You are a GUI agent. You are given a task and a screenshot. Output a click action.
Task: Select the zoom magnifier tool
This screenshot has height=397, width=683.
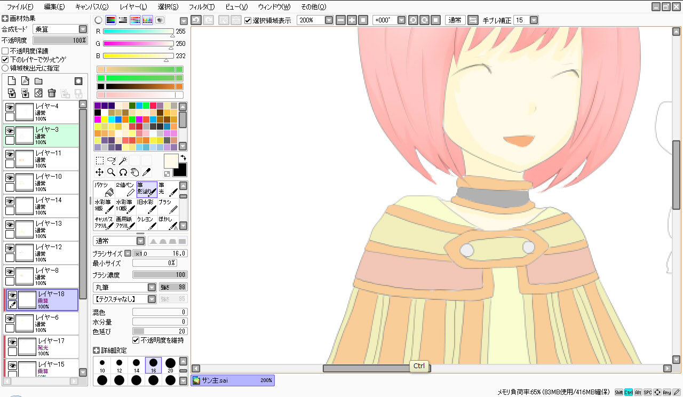(x=111, y=172)
